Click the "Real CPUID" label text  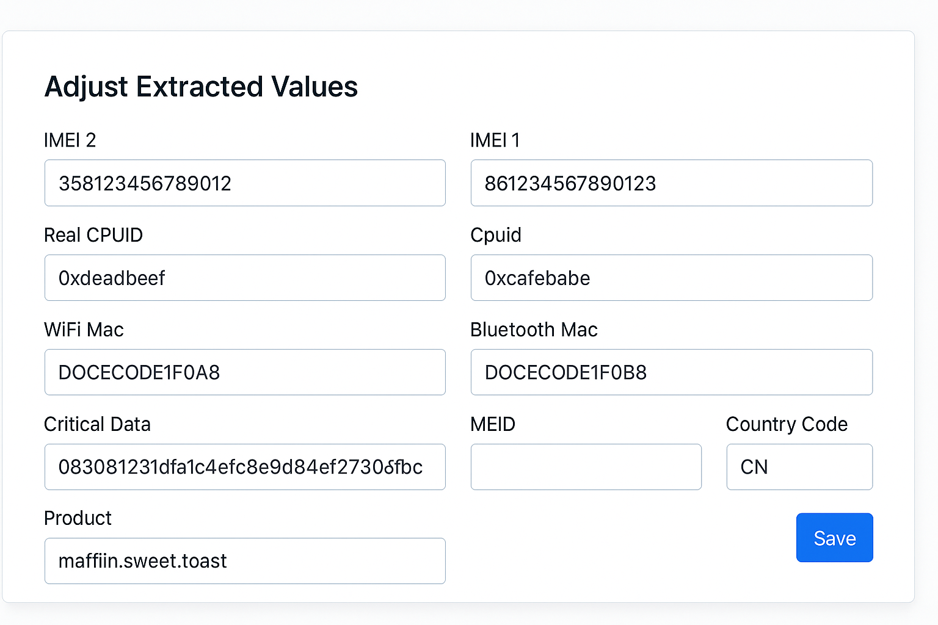(x=93, y=235)
